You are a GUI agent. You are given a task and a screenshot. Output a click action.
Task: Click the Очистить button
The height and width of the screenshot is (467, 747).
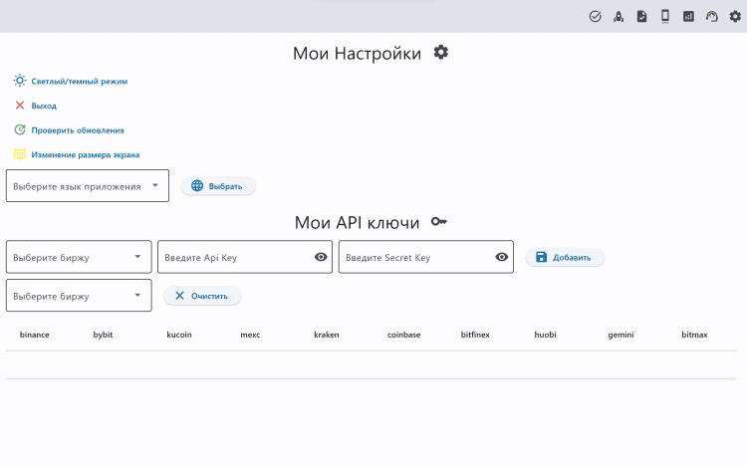coord(202,296)
